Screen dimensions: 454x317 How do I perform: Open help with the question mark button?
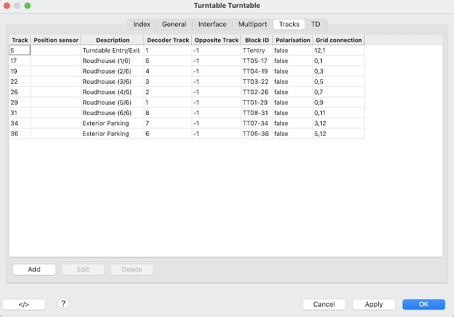tap(63, 303)
